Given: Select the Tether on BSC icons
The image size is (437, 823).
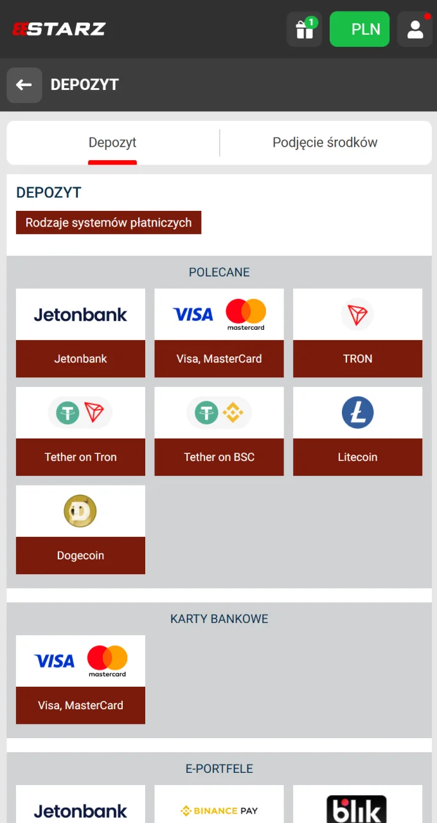Looking at the screenshot, I should tap(219, 412).
